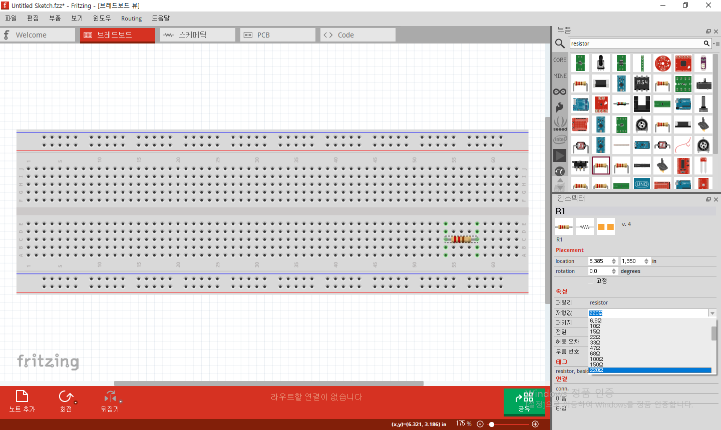This screenshot has height=430, width=721.
Task: Click the horizontal canvas scrollbar
Action: tap(269, 383)
